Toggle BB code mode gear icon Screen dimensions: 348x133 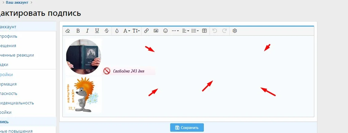[234, 31]
